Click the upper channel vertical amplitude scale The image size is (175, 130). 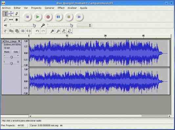tap(26, 53)
